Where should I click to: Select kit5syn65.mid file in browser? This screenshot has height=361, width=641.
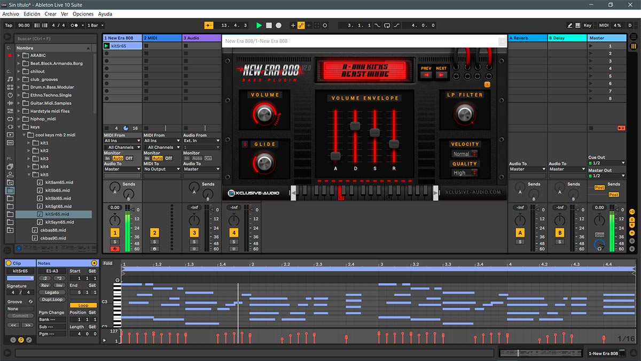[59, 222]
